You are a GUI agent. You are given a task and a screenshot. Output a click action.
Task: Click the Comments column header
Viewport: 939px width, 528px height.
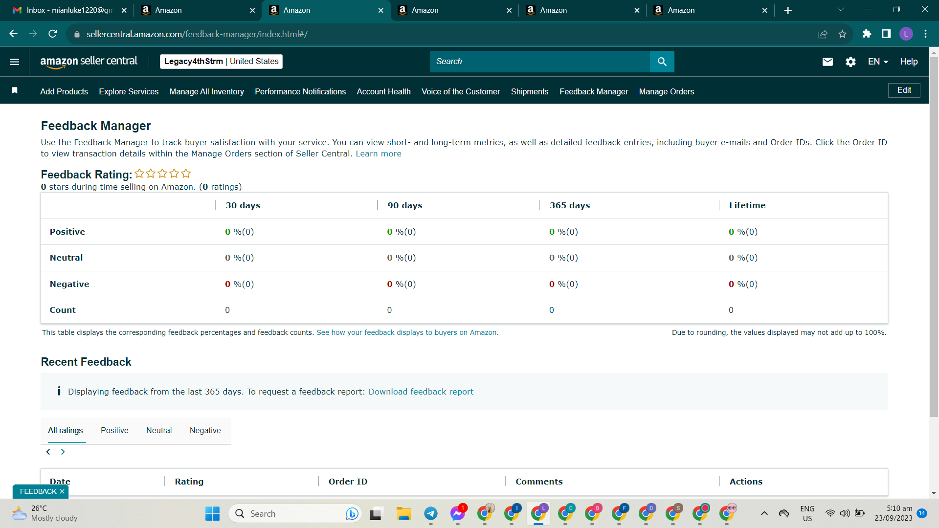[539, 482]
